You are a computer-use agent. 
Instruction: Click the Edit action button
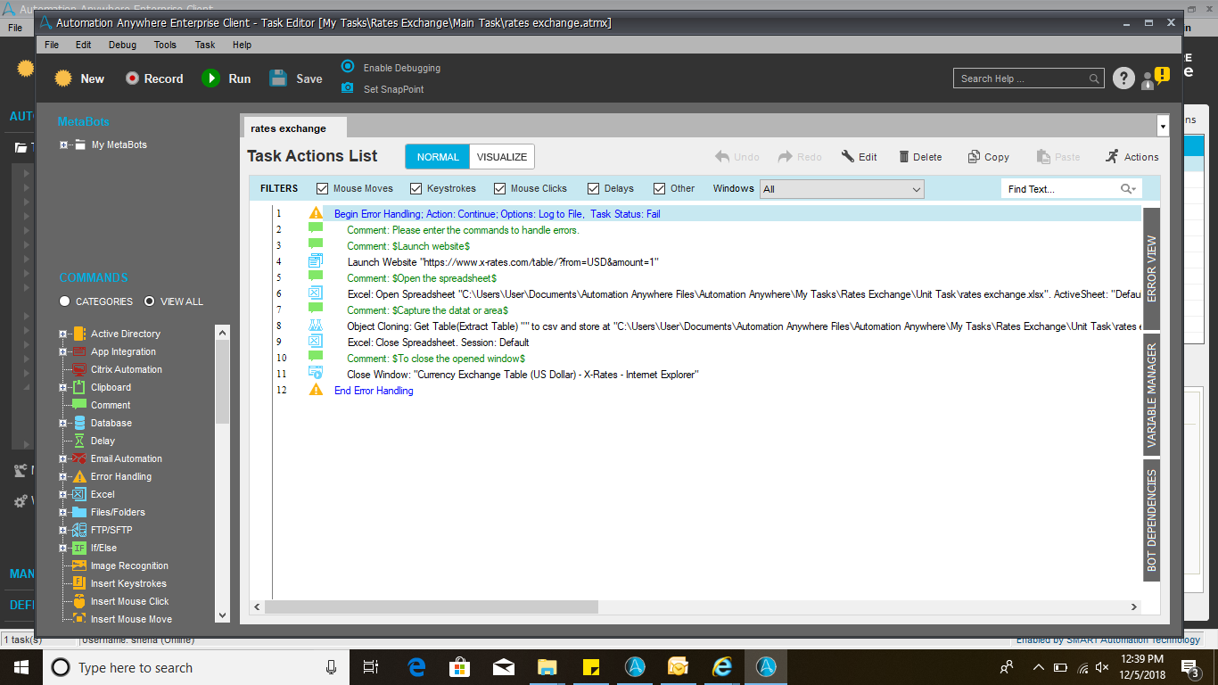point(860,157)
